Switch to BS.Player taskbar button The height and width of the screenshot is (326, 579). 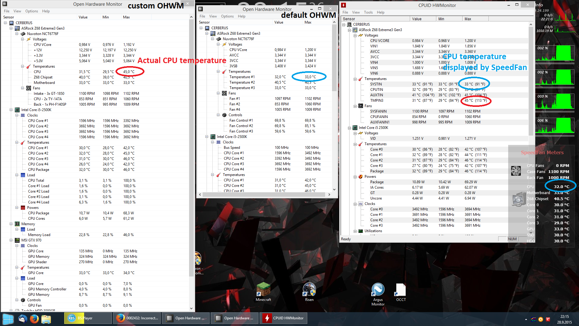88,318
